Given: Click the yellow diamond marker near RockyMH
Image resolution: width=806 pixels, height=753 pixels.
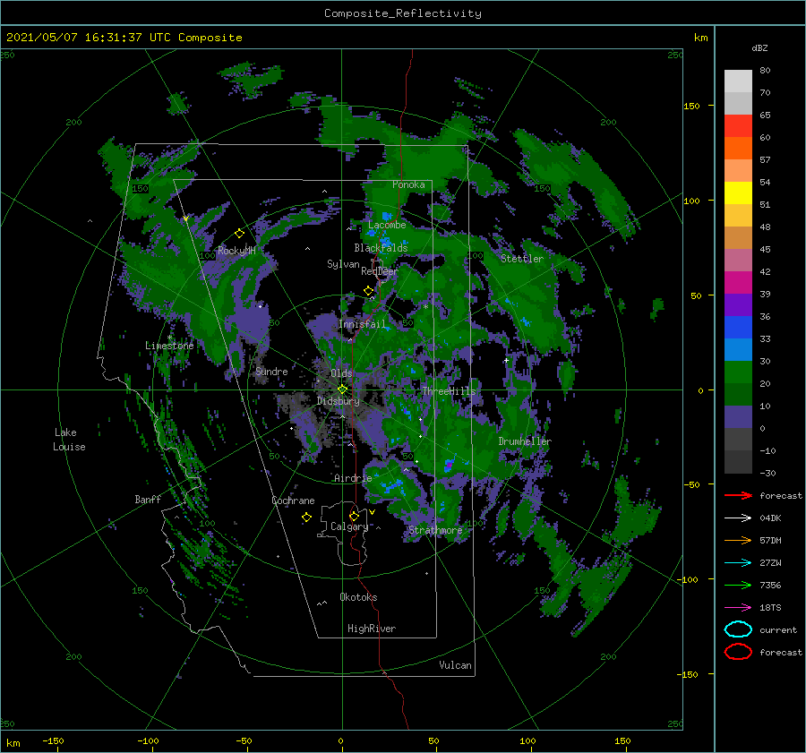Looking at the screenshot, I should tap(239, 234).
